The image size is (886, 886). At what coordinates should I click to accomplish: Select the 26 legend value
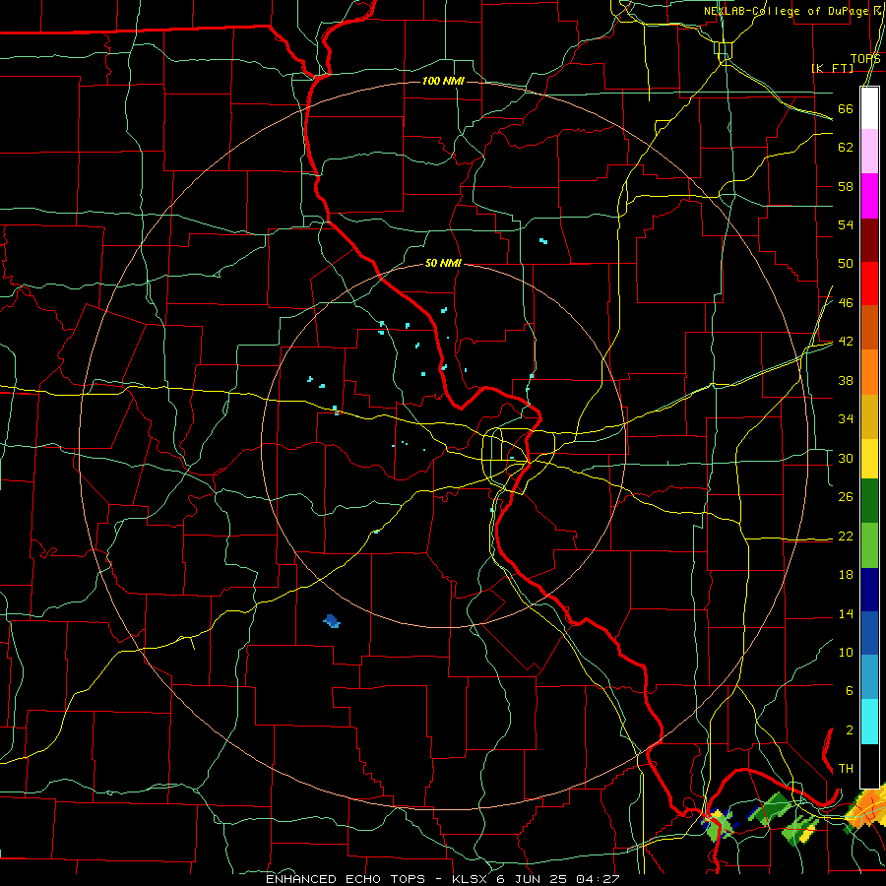(x=846, y=497)
